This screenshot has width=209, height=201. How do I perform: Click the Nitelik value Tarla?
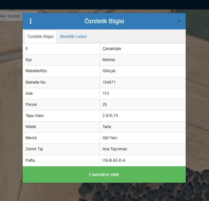(107, 127)
